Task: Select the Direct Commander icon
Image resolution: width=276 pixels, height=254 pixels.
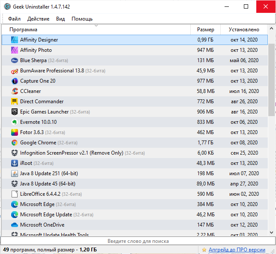Action: click(x=15, y=102)
